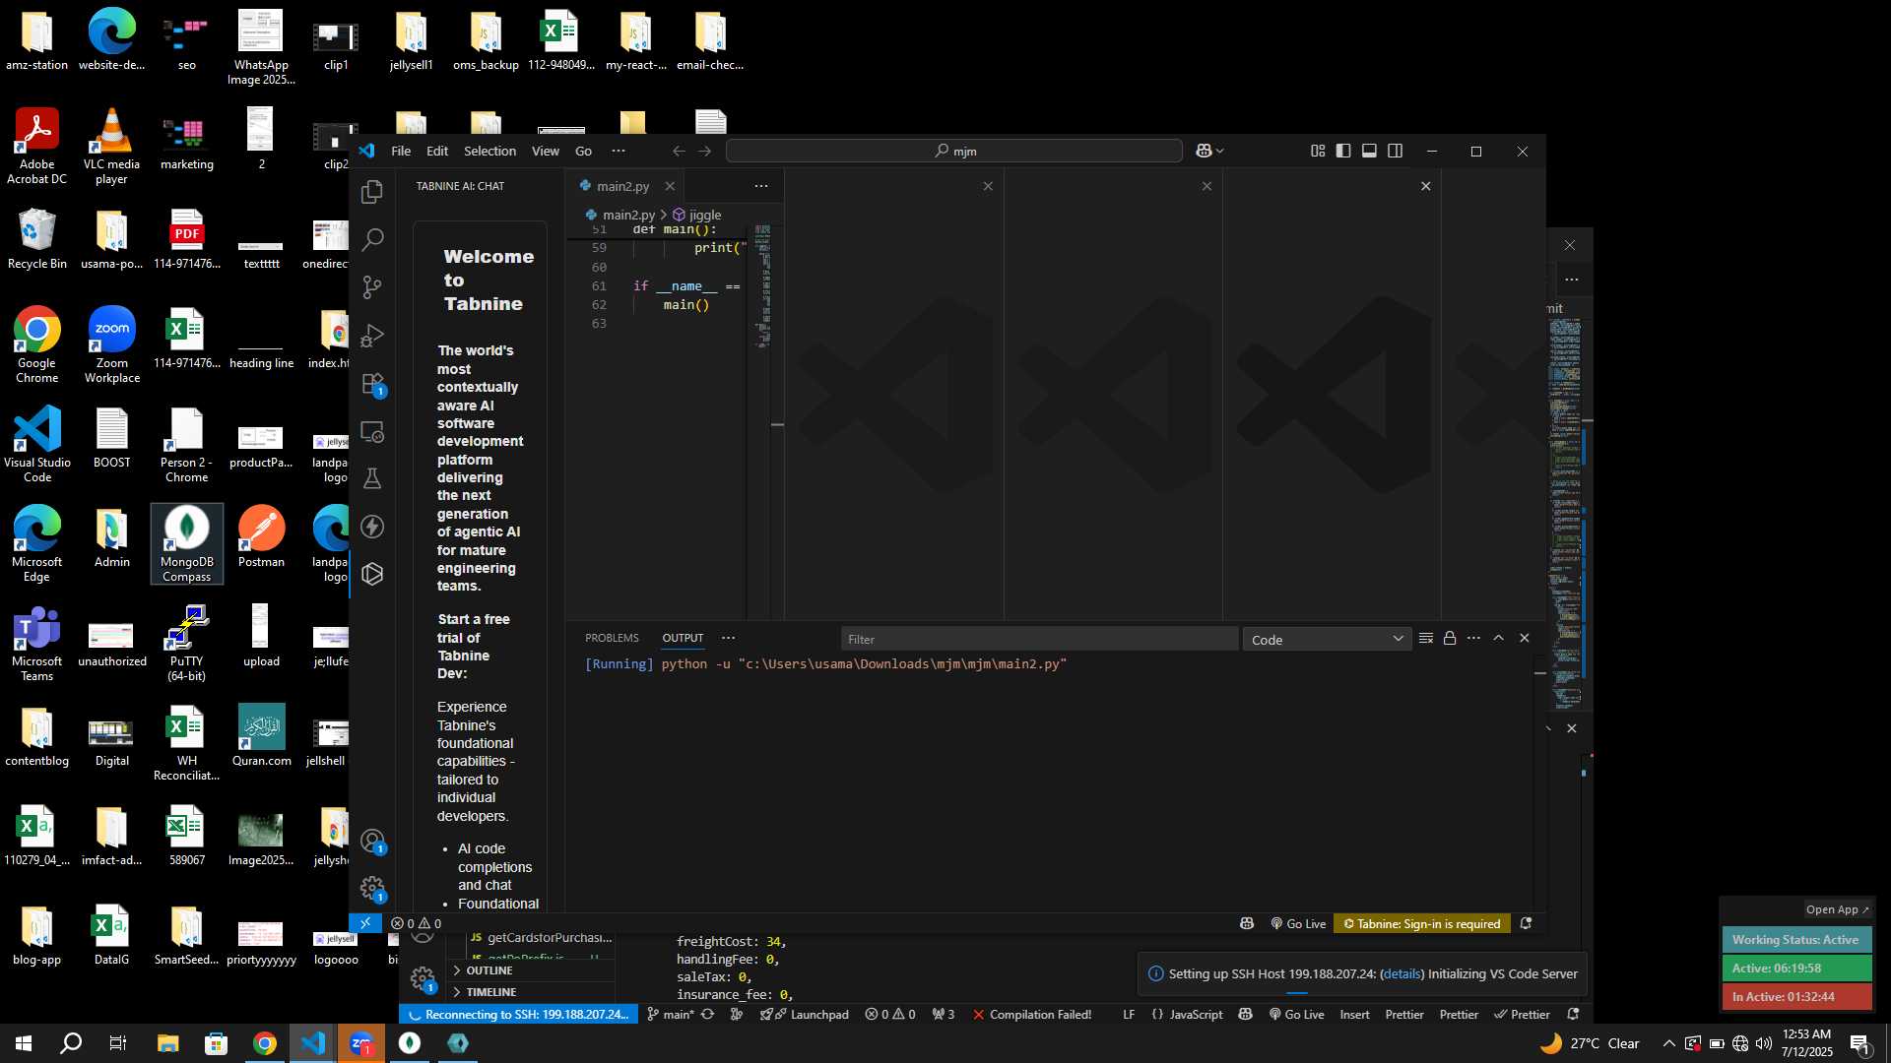1891x1063 pixels.
Task: Click manage gear in background VS Code window
Action: tap(423, 978)
